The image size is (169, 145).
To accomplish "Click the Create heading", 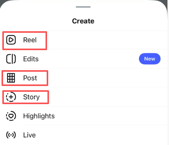I will pos(83,21).
